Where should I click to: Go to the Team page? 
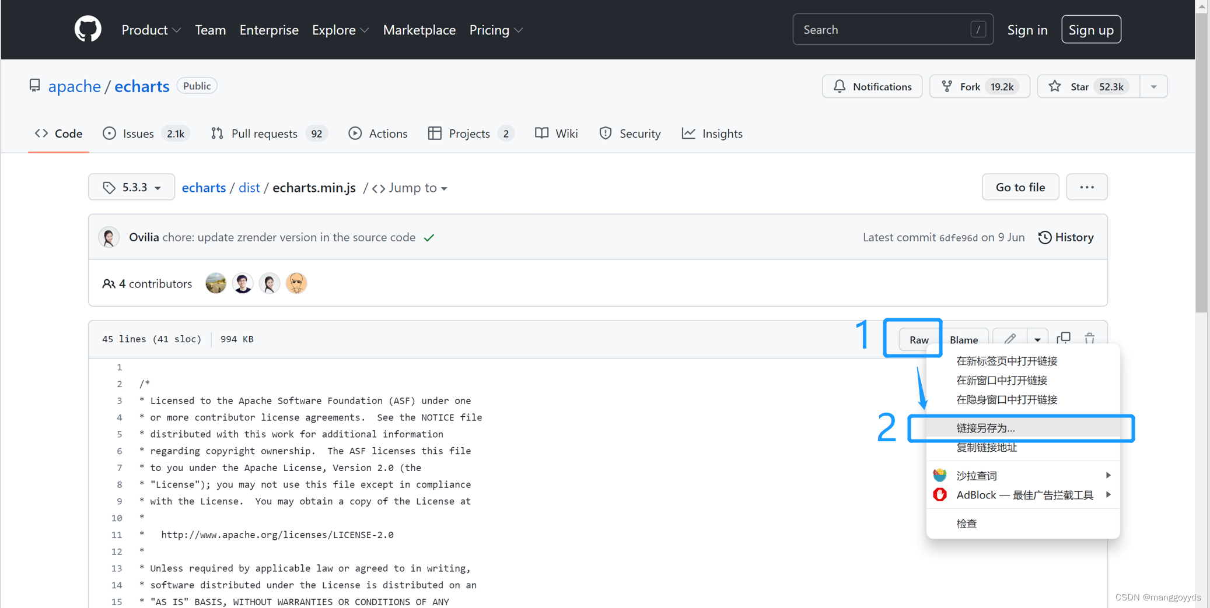click(x=210, y=30)
